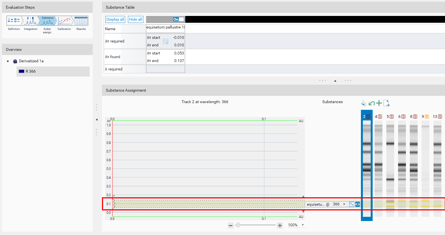Click the automatic substance assignment icon
The height and width of the screenshot is (235, 445).
364,103
